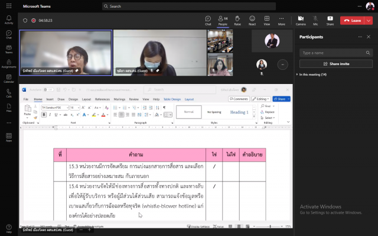Screen dimensions: 378x236
Task: Open Chat in the Teams left sidebar
Action: click(x=9, y=34)
